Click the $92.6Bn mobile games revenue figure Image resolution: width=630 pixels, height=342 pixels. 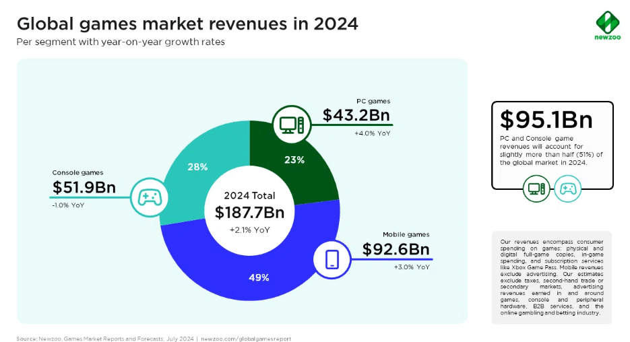pyautogui.click(x=396, y=250)
